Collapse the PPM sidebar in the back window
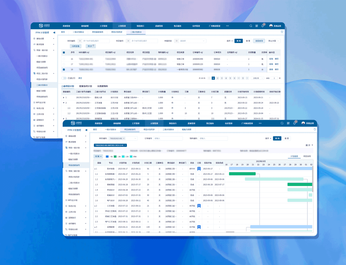The height and width of the screenshot is (265, 346). (54, 33)
